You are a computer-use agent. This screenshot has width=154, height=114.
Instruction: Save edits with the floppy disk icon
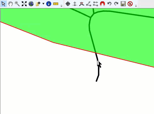point(123,4)
